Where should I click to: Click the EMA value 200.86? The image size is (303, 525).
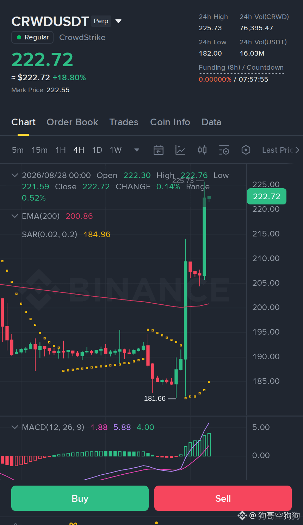[x=79, y=216]
